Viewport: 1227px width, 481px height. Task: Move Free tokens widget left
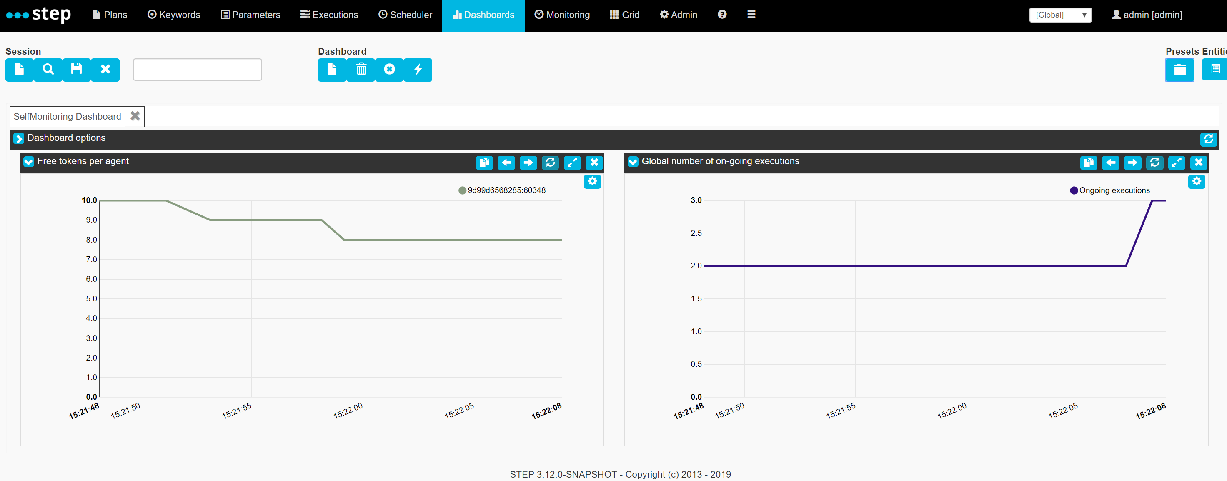click(506, 163)
